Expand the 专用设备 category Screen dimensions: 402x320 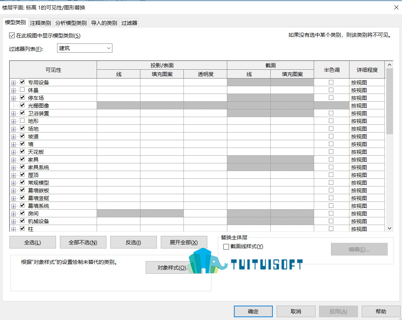click(x=13, y=83)
